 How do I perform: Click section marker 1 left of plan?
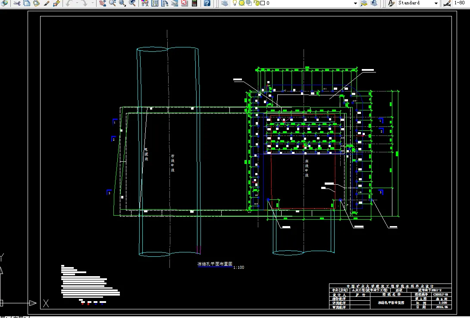click(115, 122)
